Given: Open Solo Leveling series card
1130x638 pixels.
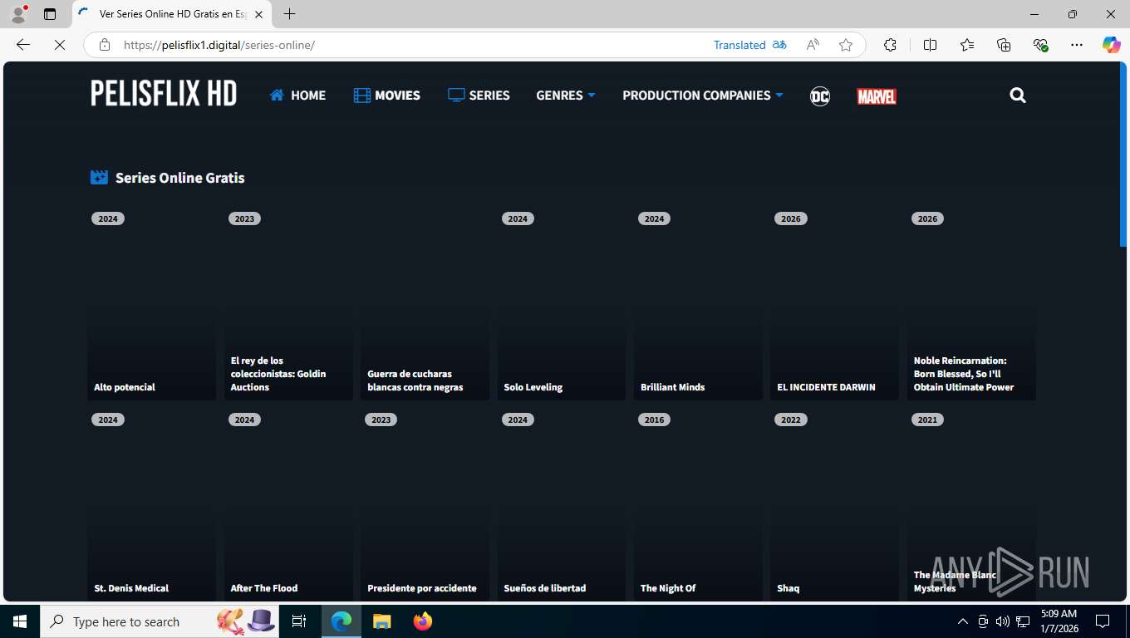Looking at the screenshot, I should 562,303.
